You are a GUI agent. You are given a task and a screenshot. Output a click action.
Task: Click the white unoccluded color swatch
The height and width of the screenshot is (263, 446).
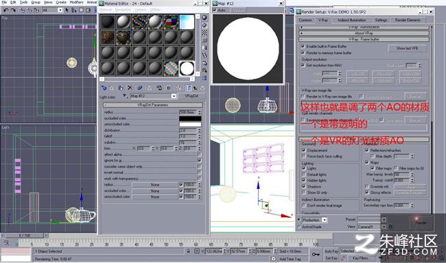click(190, 124)
